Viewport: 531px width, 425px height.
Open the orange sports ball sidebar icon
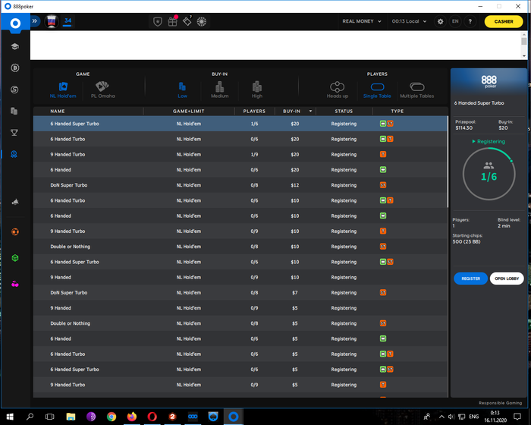tap(15, 231)
